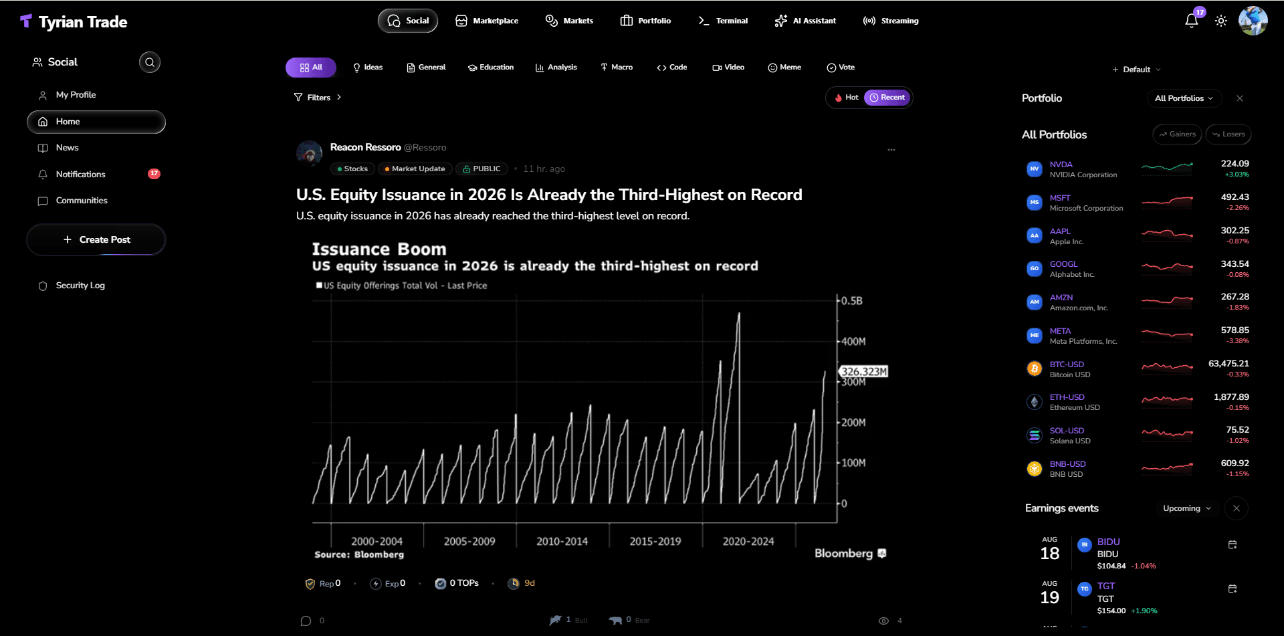Open the Default layout dropdown
Screen dimensions: 1284x636
[x=1136, y=70]
